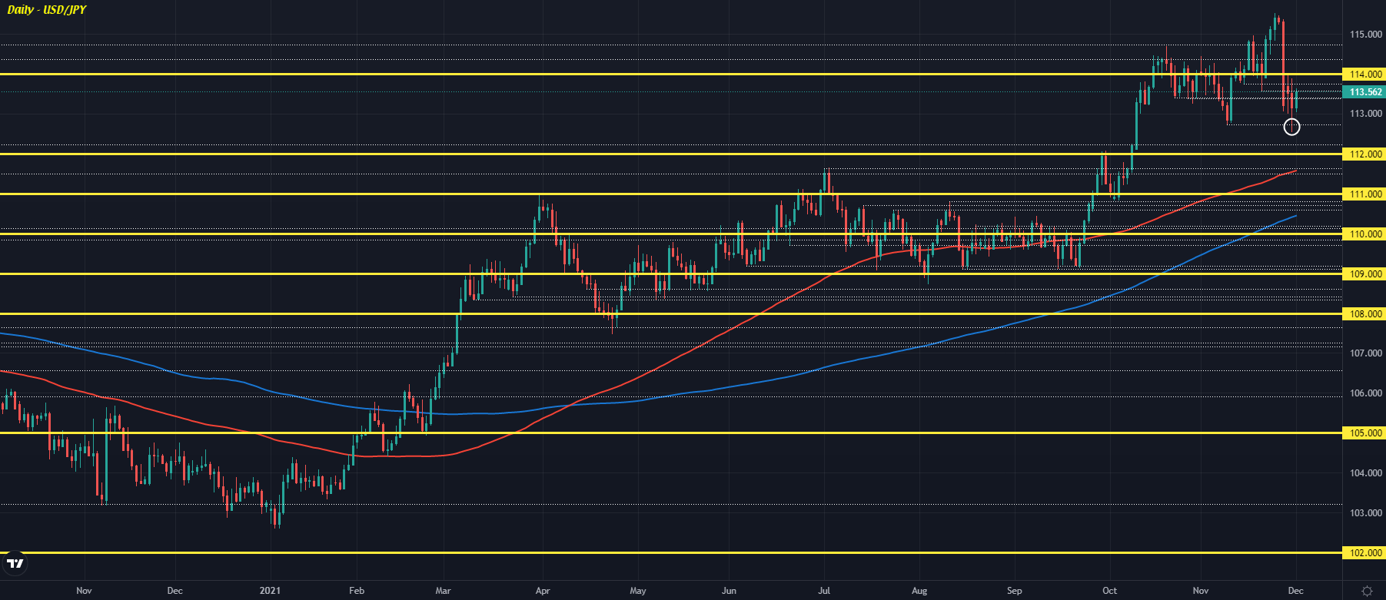Click the Nov label at time axis start
This screenshot has height=600, width=1386.
point(85,591)
